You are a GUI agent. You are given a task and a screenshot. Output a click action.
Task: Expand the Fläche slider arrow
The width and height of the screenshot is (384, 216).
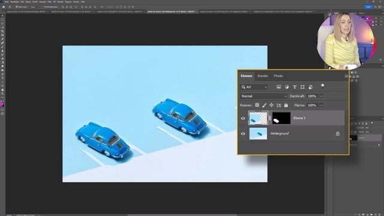point(322,106)
